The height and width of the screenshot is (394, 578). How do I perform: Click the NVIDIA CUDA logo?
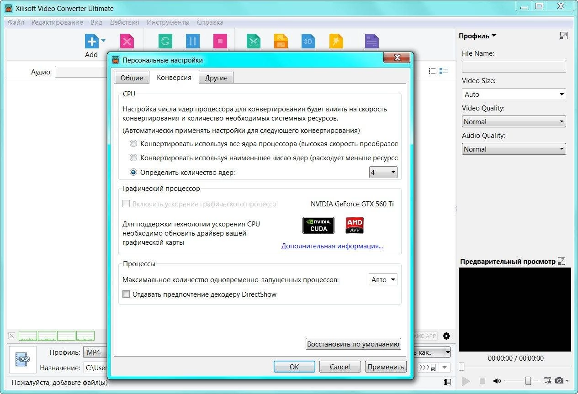(318, 225)
